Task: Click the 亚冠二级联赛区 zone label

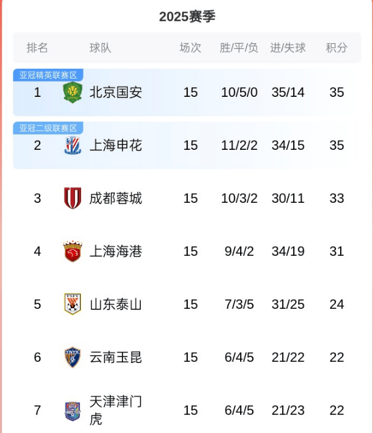Action: click(48, 128)
